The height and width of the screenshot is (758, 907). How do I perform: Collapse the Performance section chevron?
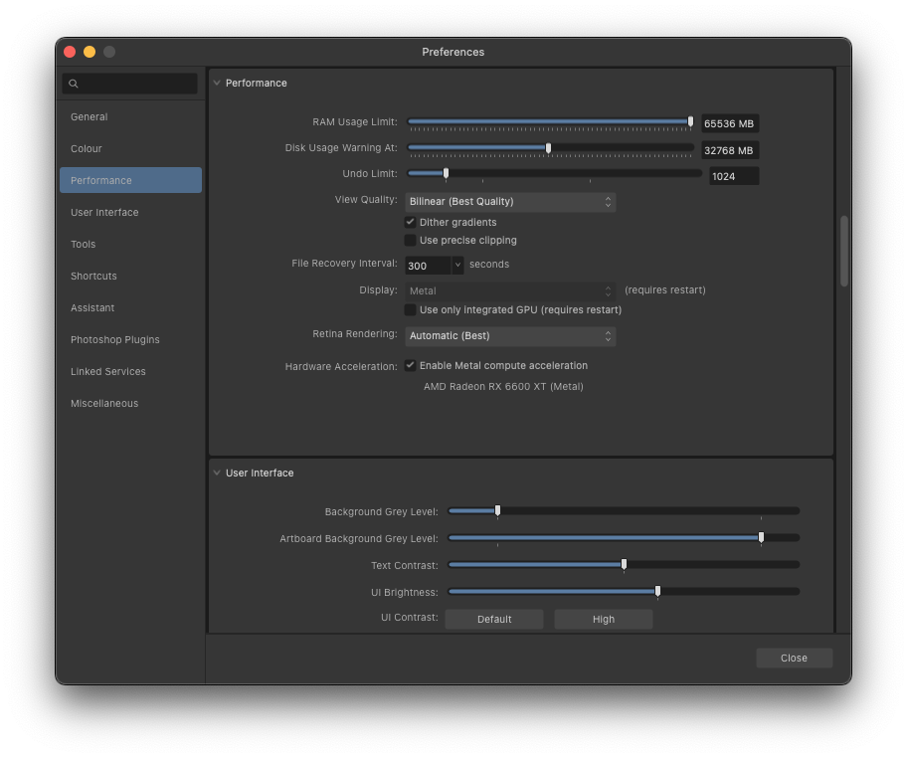[x=217, y=83]
